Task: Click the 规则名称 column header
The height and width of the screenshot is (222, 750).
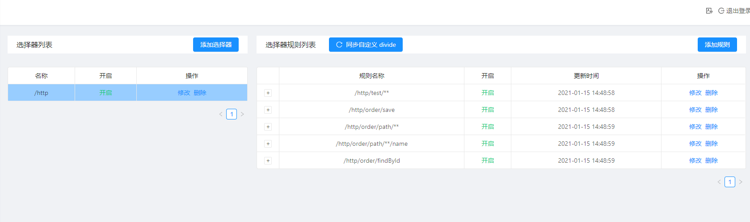Action: click(x=372, y=76)
